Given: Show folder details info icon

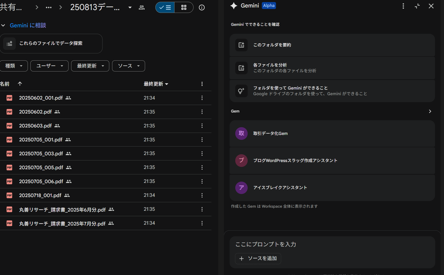Looking at the screenshot, I should coord(202,7).
